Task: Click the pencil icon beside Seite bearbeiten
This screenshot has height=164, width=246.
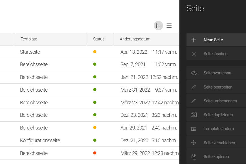Action: coord(194,87)
